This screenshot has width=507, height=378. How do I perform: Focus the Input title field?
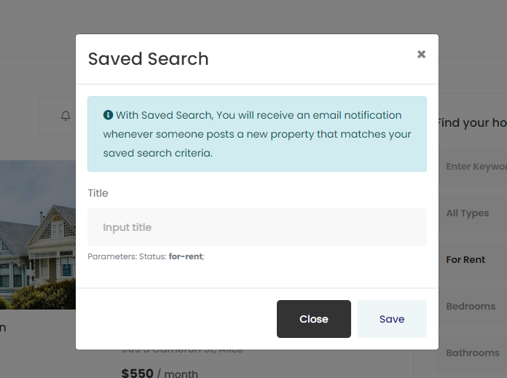click(x=256, y=227)
